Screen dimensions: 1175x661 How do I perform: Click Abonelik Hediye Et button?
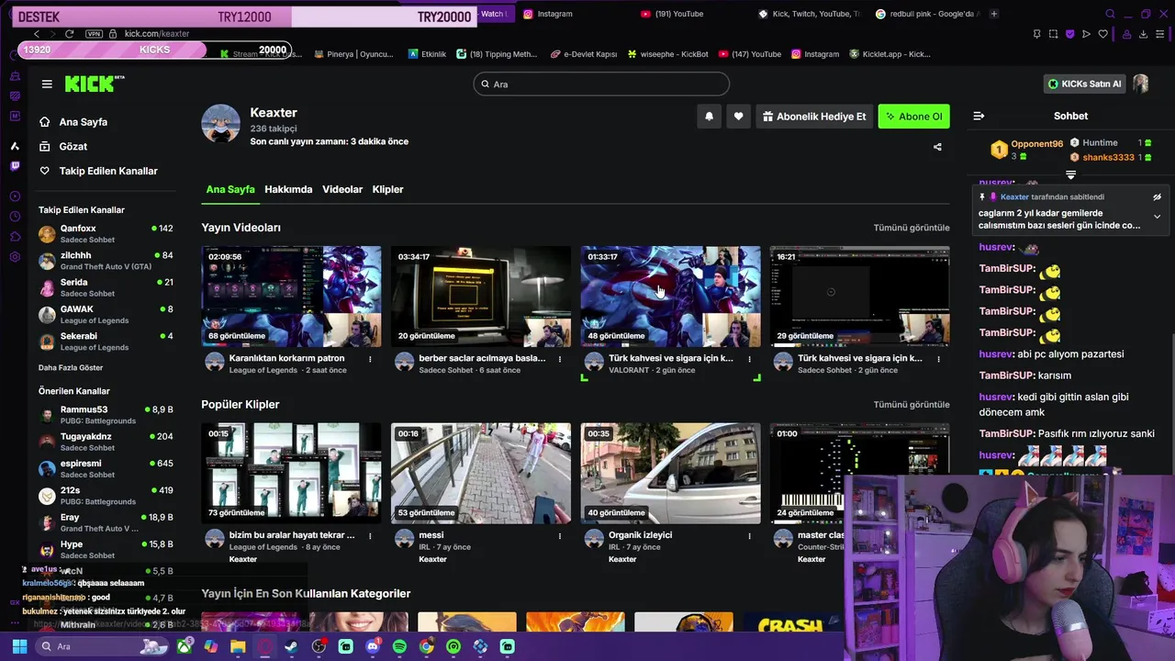(x=814, y=117)
